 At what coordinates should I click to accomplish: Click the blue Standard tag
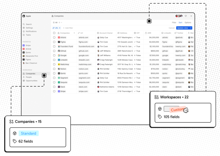[x=28, y=133]
